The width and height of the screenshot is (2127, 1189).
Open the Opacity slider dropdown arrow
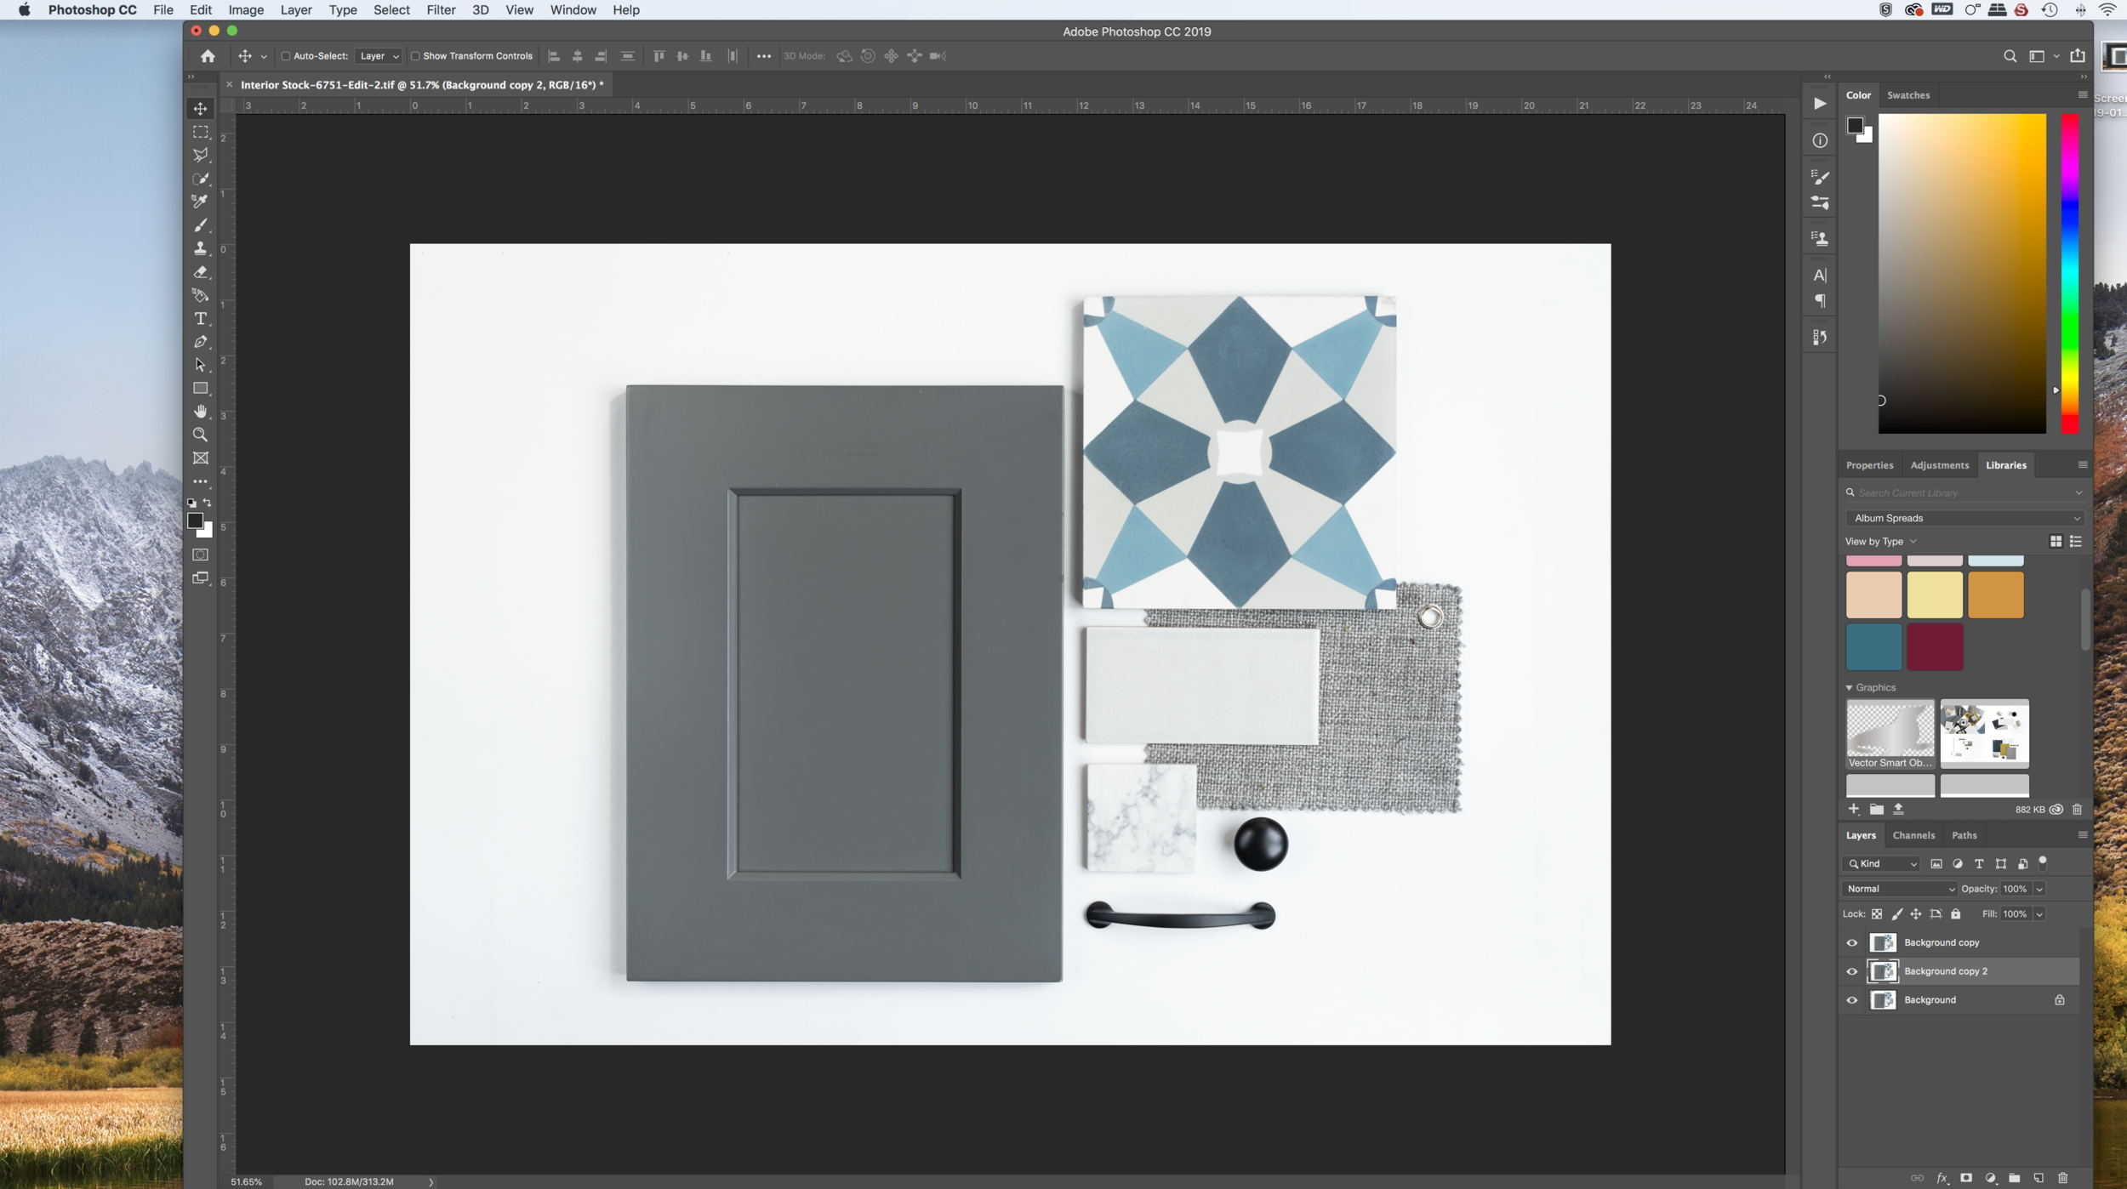point(2039,889)
